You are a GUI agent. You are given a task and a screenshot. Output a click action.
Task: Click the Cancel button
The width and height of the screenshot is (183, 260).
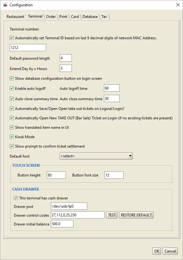(x=170, y=251)
